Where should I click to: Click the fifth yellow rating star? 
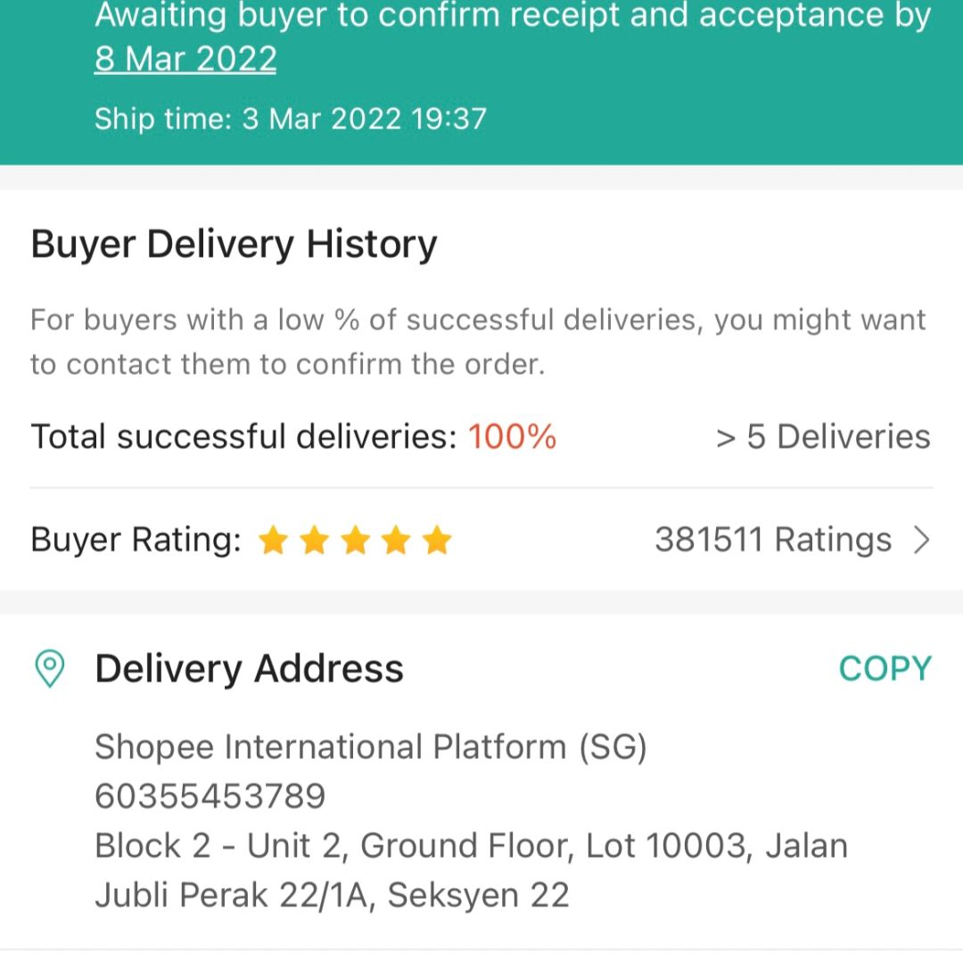437,540
